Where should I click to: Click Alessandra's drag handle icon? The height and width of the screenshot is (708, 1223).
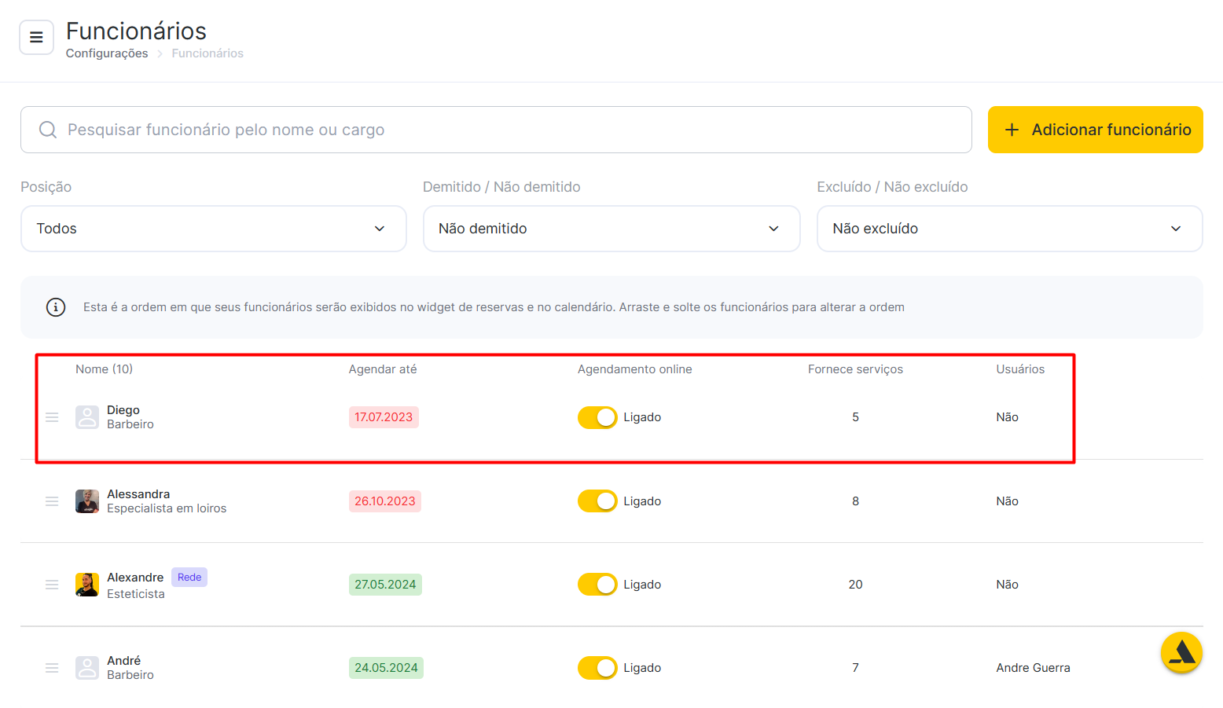pyautogui.click(x=52, y=501)
